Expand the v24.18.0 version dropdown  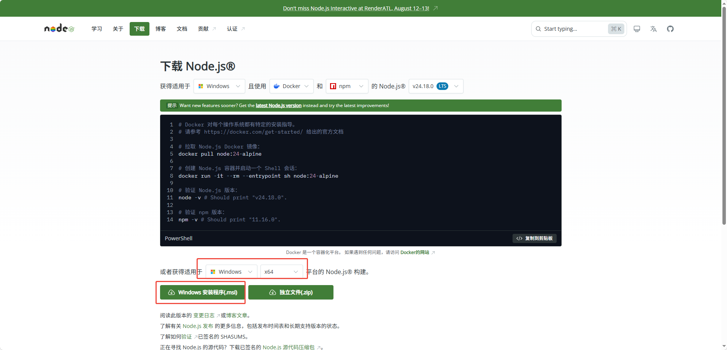click(x=436, y=86)
